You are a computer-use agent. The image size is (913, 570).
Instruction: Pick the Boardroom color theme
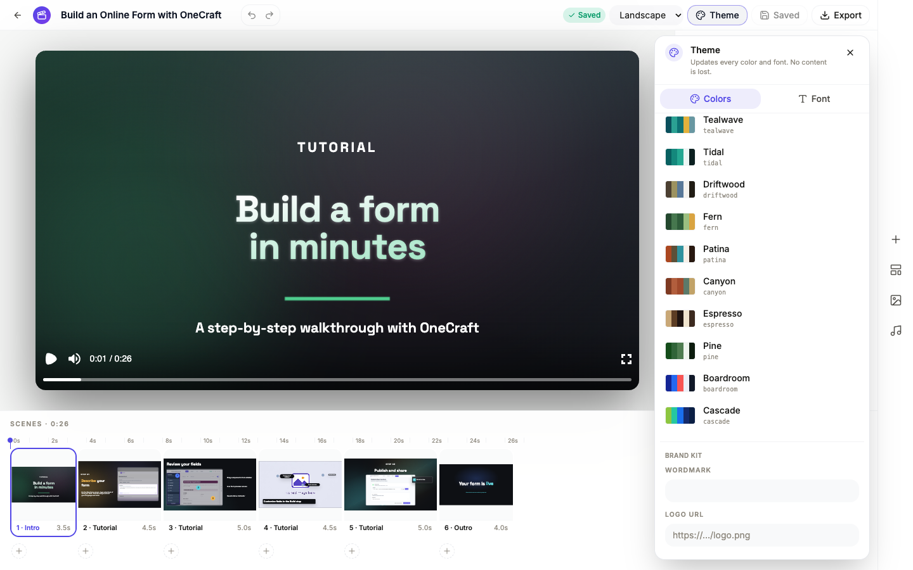(762, 383)
